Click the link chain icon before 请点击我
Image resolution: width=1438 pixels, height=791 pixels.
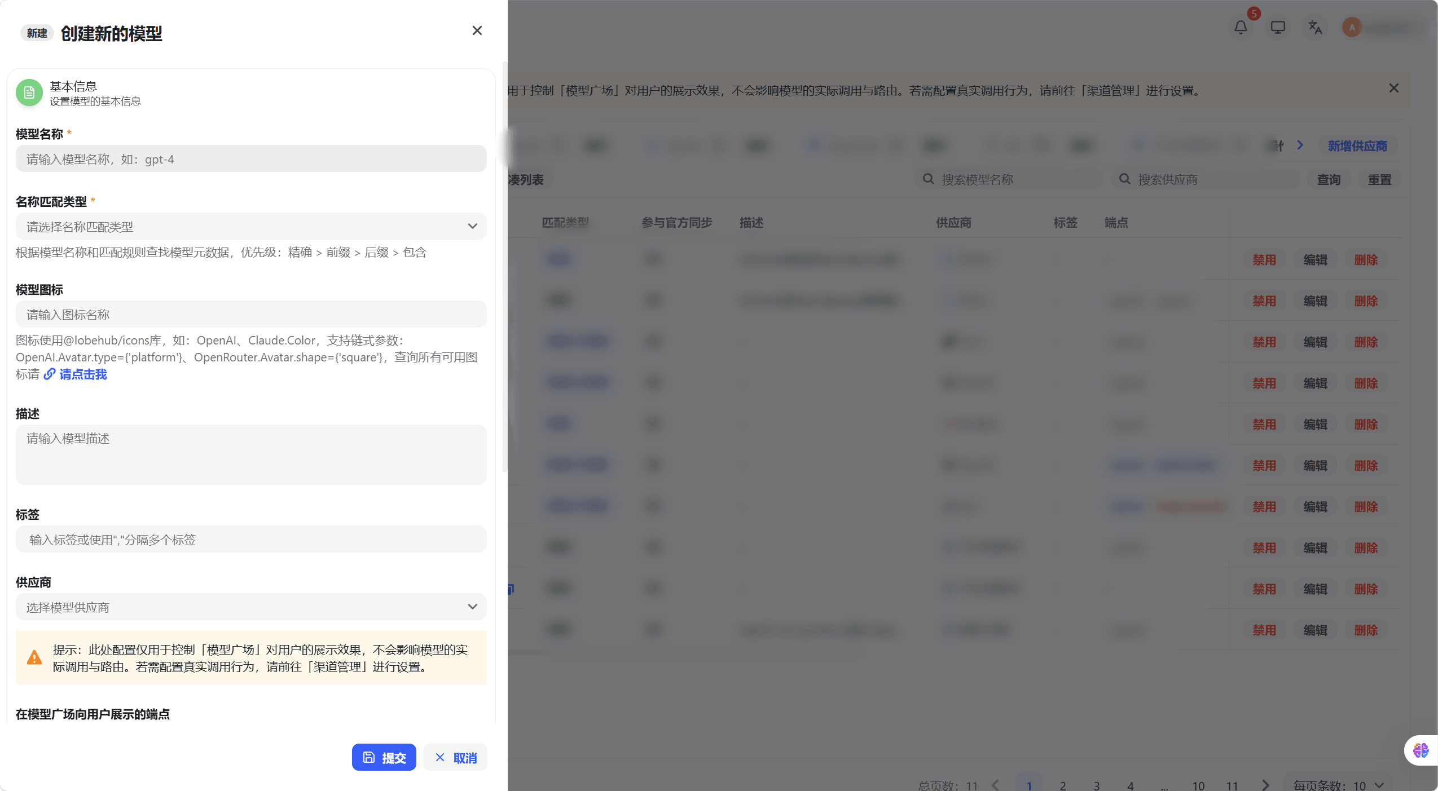(x=49, y=374)
